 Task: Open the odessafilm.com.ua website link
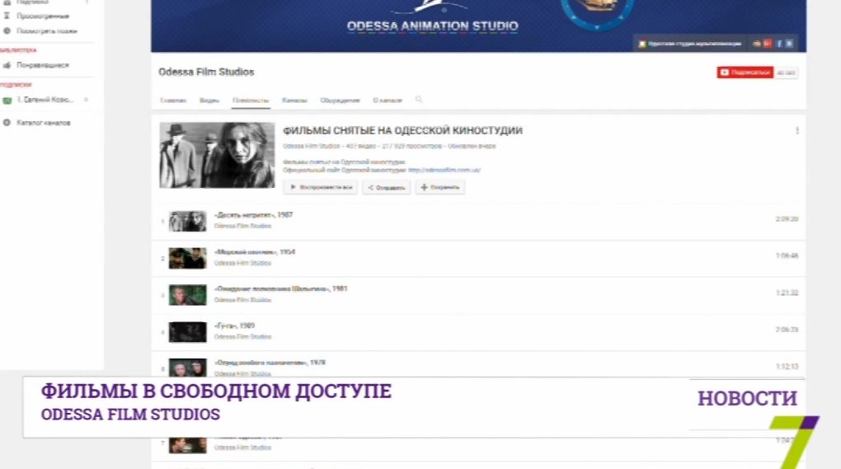[444, 170]
